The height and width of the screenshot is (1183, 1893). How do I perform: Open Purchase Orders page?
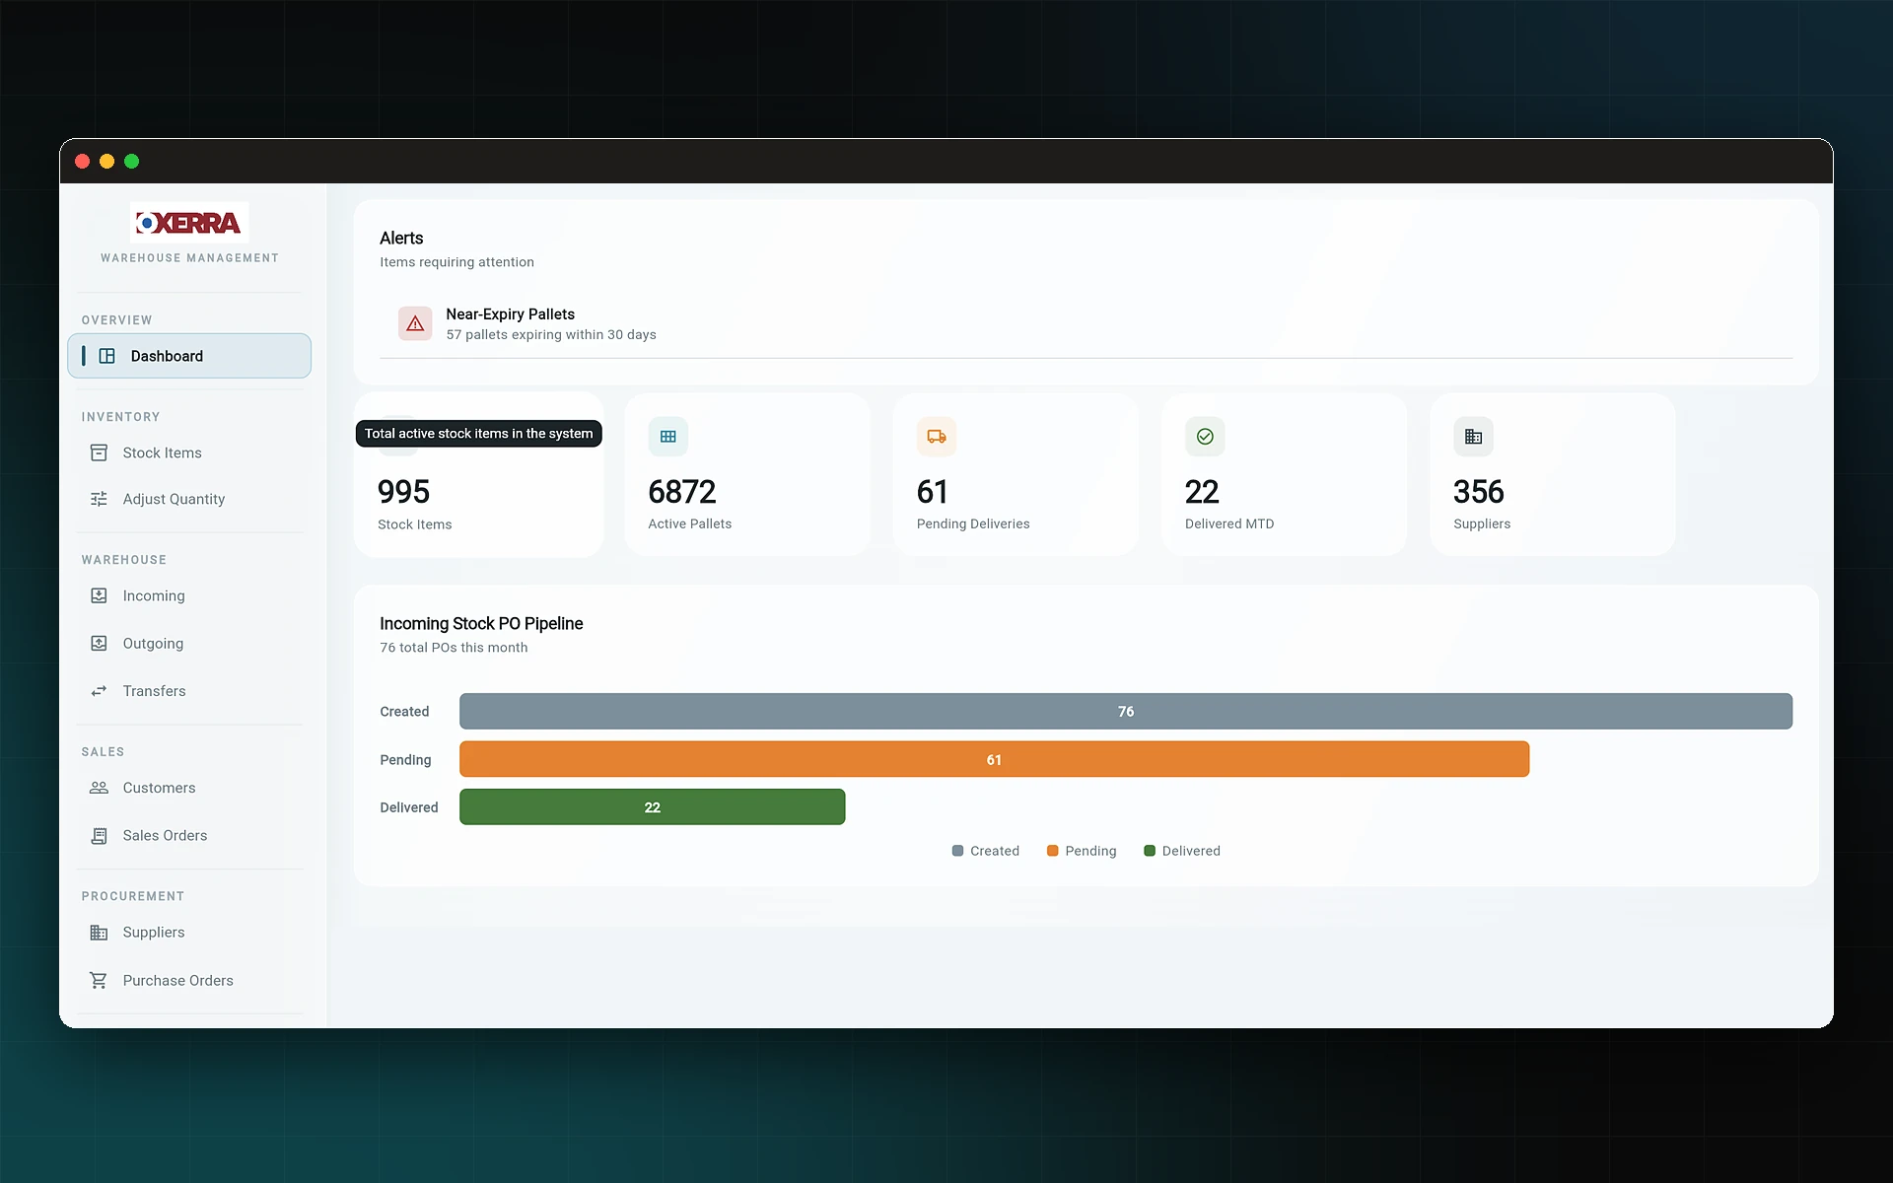tap(189, 980)
